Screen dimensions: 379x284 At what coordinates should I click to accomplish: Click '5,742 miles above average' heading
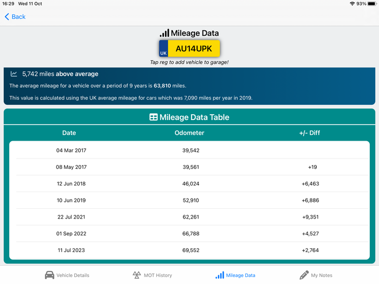[x=60, y=74]
